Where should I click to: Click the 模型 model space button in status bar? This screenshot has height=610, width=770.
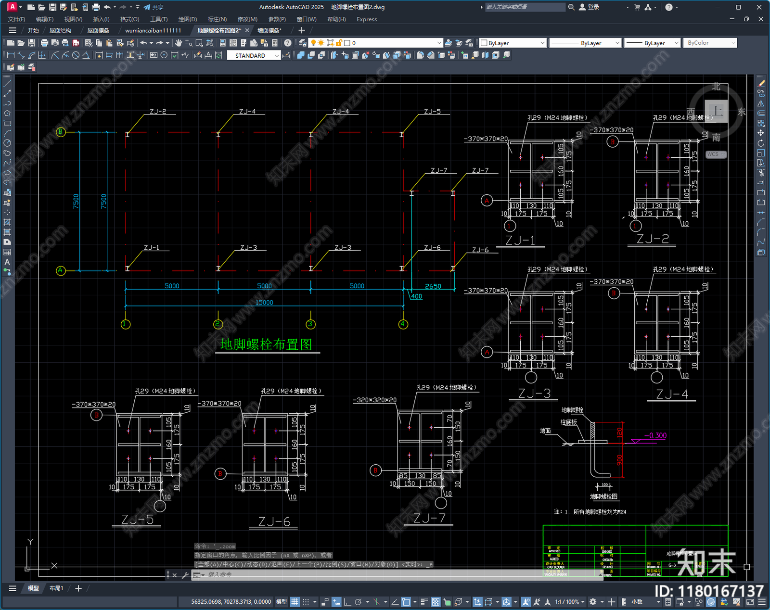[x=281, y=602]
